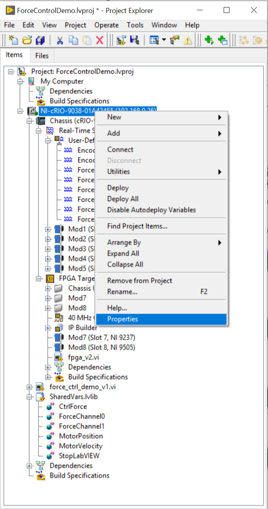Select Disable Autodeploy Variables menu entry

click(x=162, y=210)
